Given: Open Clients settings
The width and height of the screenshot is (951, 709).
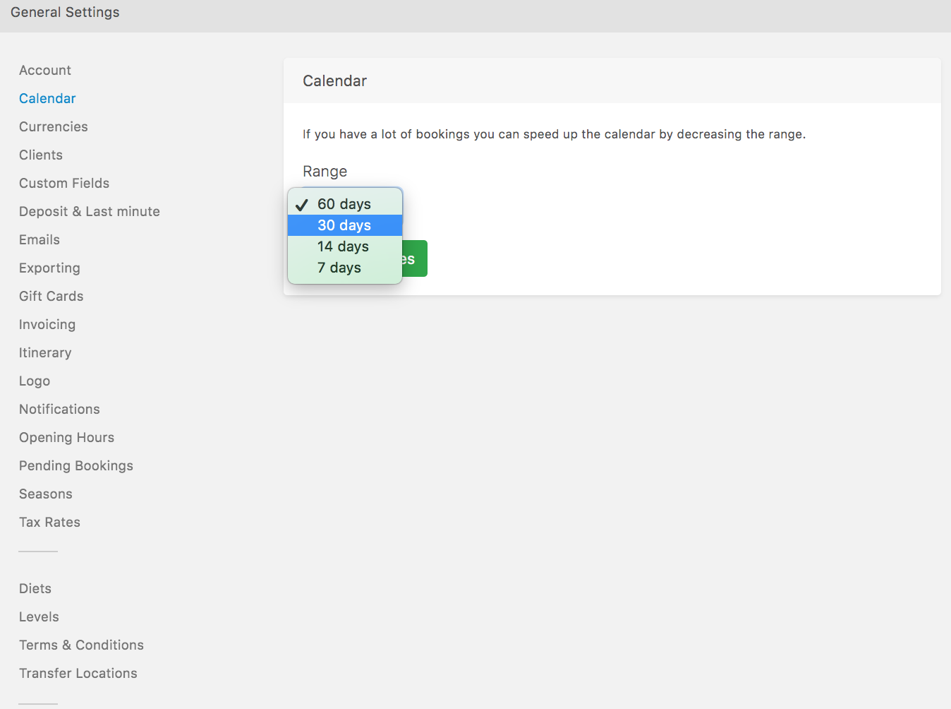Looking at the screenshot, I should click(x=41, y=155).
